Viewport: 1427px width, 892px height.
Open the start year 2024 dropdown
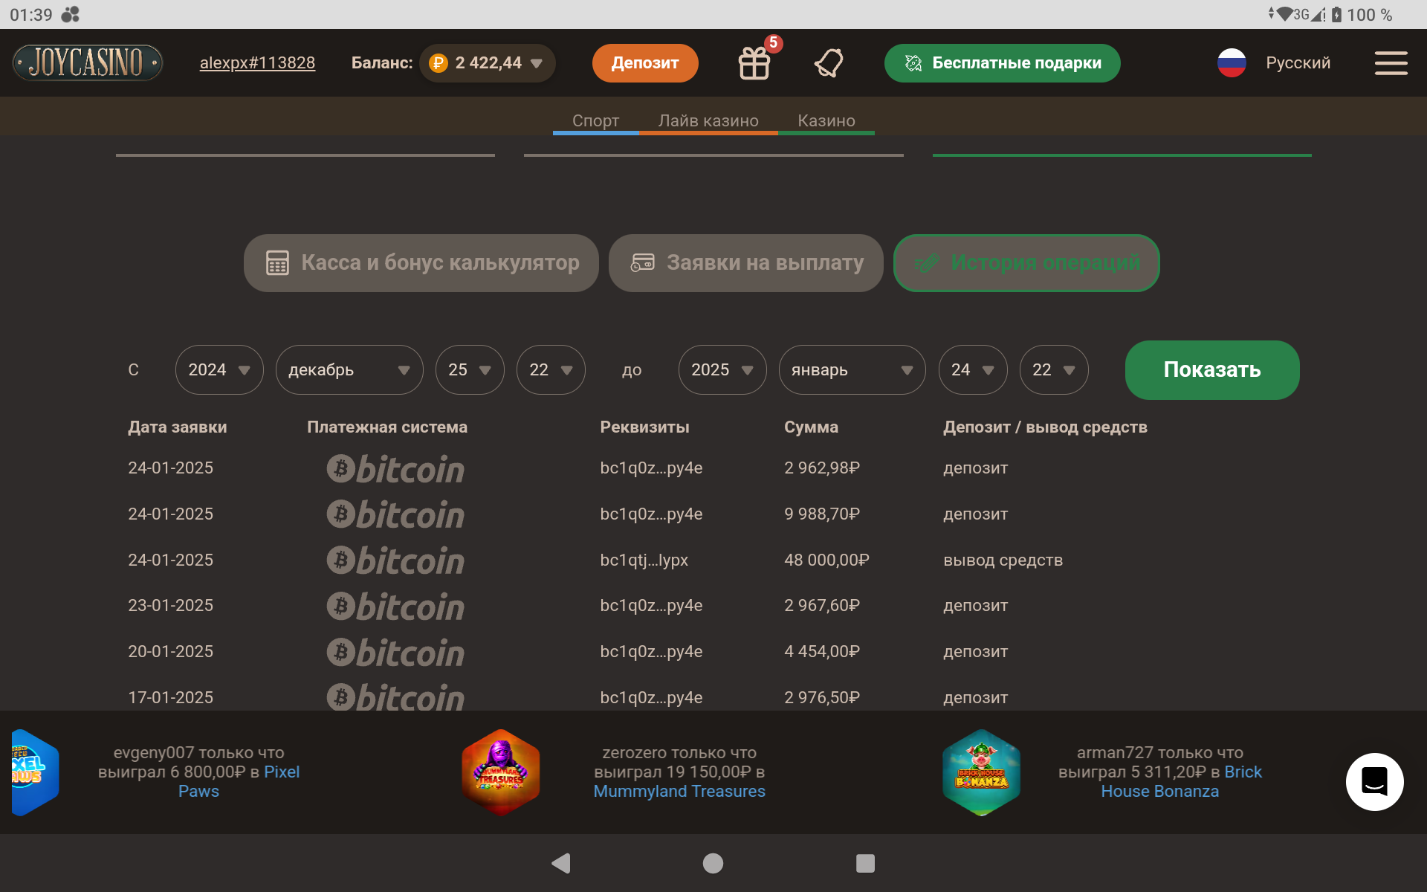coord(219,369)
